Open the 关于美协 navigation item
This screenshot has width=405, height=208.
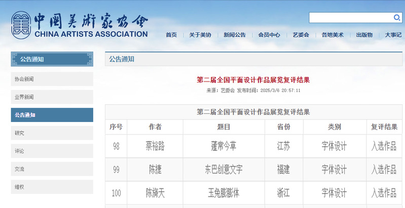pos(200,35)
